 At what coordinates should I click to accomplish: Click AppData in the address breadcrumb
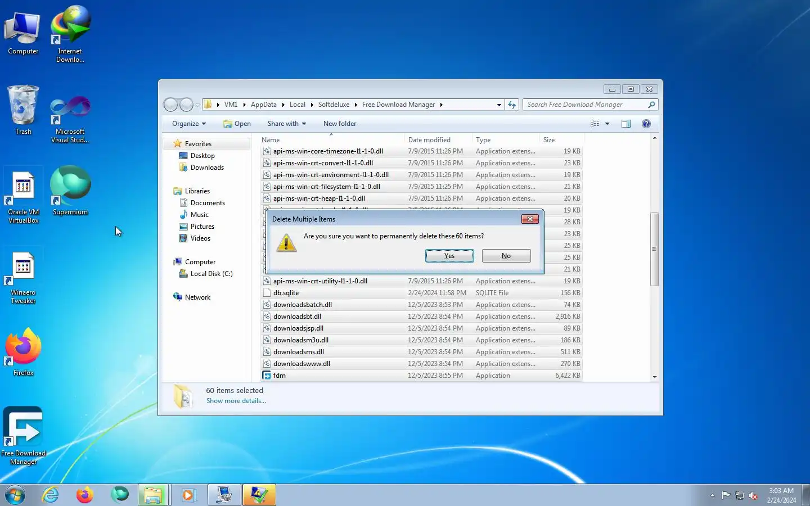tap(263, 105)
